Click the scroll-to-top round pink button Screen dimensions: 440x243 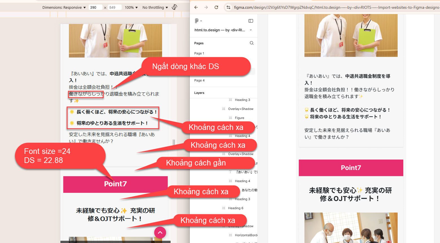160,233
